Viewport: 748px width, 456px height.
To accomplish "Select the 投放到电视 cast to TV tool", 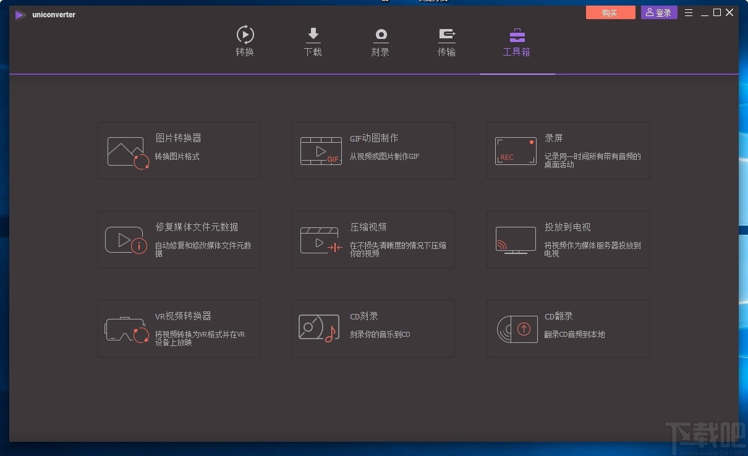I will (x=567, y=240).
